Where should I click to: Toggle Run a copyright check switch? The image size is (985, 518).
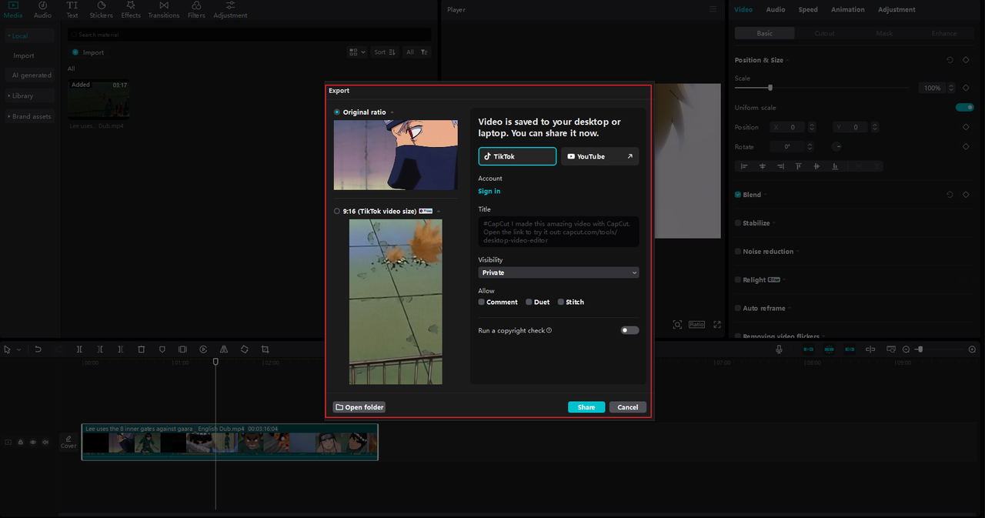tap(630, 330)
